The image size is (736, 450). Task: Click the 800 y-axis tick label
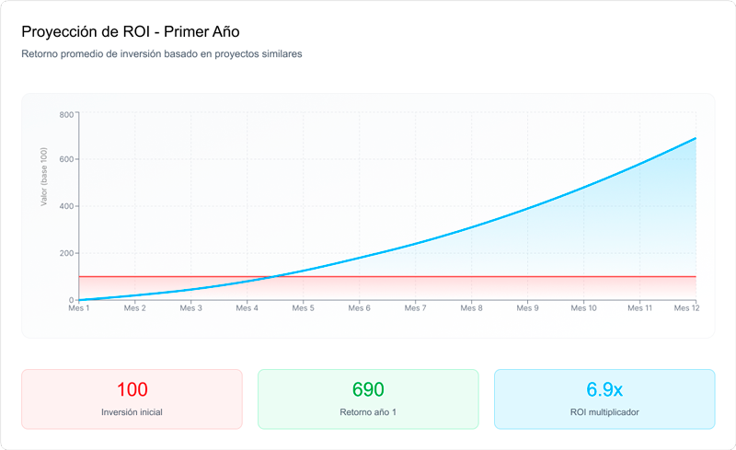coord(66,114)
